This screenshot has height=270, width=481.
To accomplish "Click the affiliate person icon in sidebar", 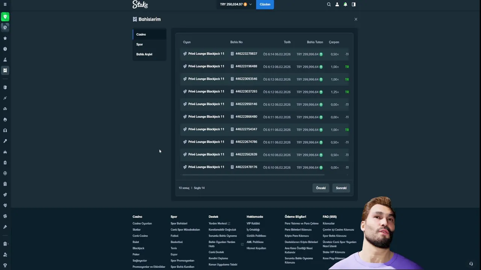I will [x=5, y=255].
